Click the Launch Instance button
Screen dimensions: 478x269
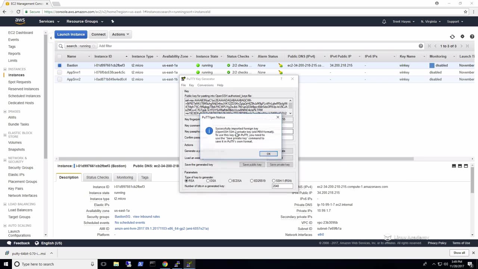tap(71, 34)
